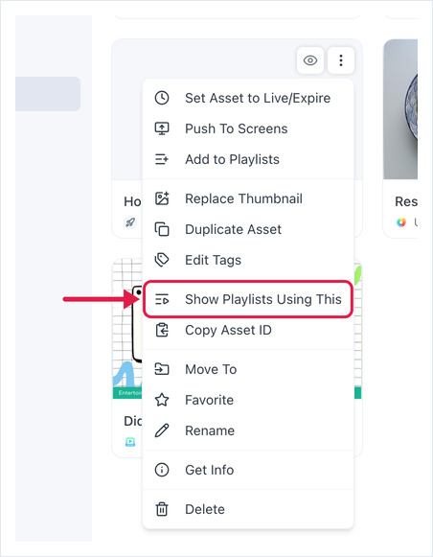The width and height of the screenshot is (433, 557).
Task: Select Move To
Action: [x=211, y=369]
